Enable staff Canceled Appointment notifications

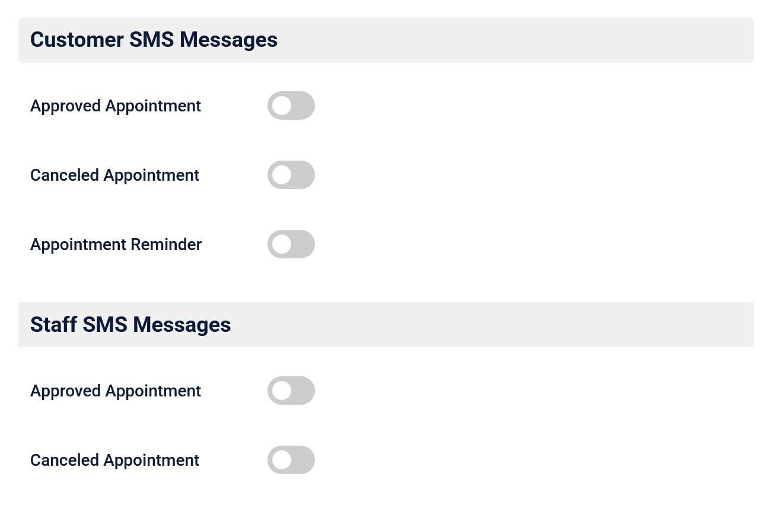point(291,460)
